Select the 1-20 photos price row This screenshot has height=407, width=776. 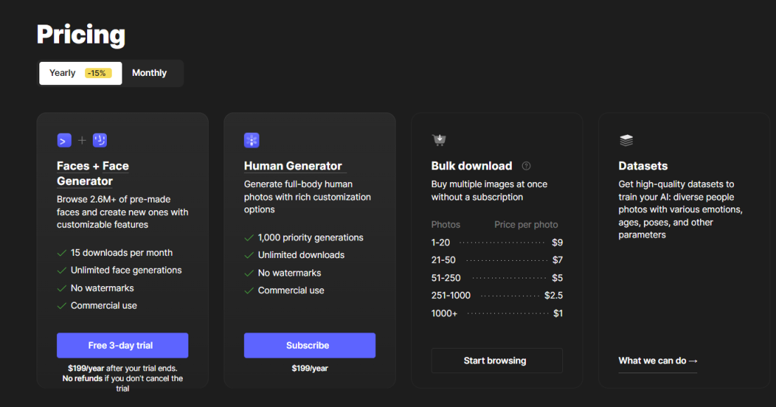click(496, 243)
